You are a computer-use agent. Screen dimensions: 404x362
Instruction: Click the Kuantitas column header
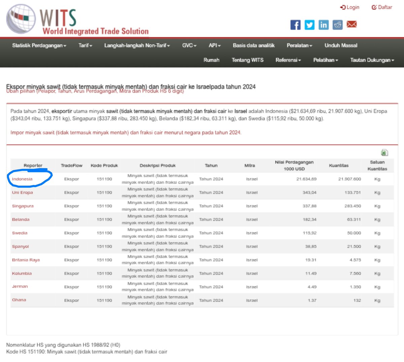tap(339, 166)
